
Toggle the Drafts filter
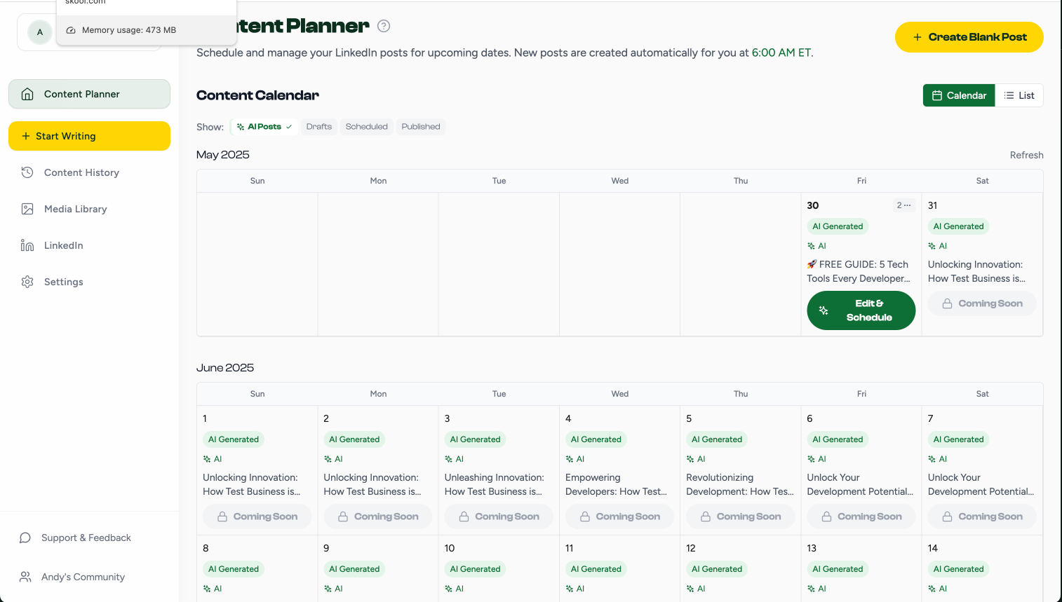319,126
